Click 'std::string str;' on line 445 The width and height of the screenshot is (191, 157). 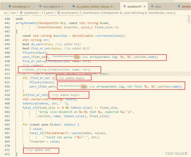pos(36,40)
